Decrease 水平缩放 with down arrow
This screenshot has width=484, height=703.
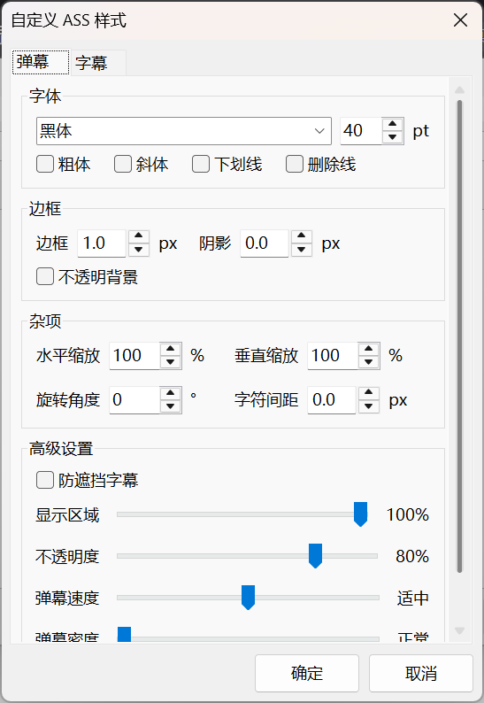point(170,363)
